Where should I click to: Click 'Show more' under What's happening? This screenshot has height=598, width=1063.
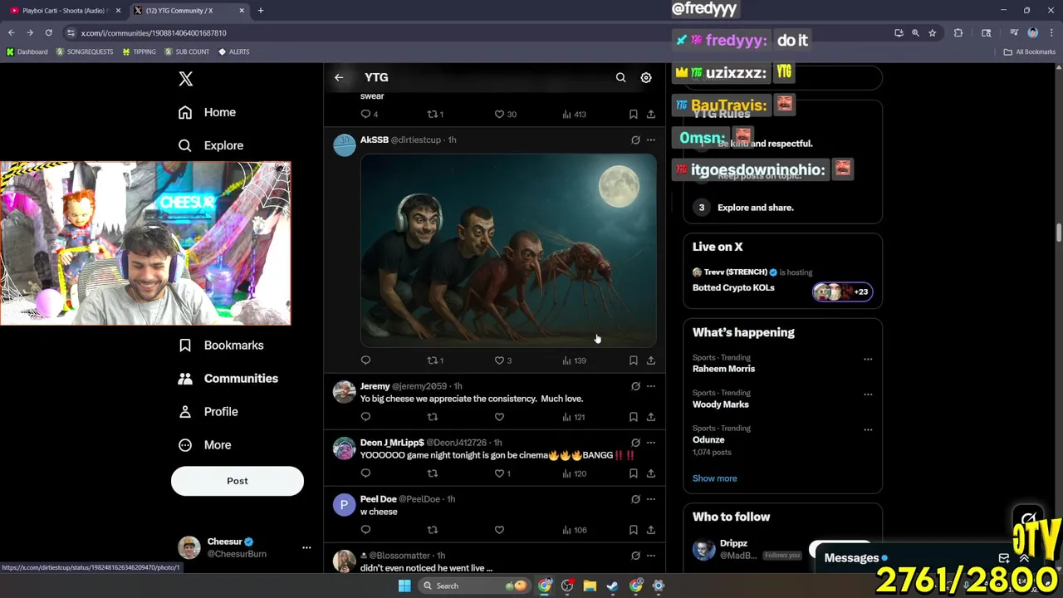click(x=715, y=478)
